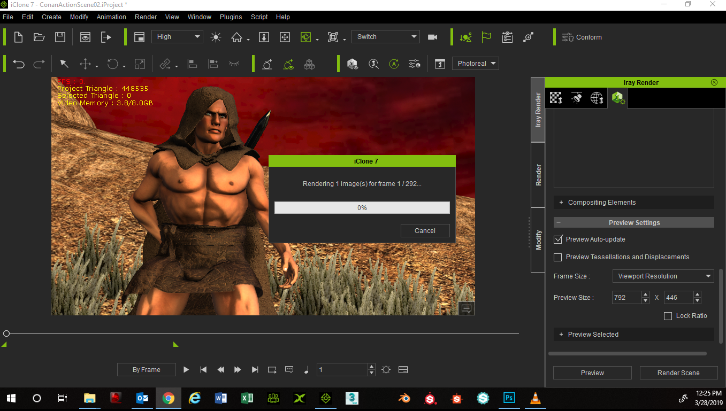Choose the move tool
The image size is (726, 411).
tap(85, 64)
